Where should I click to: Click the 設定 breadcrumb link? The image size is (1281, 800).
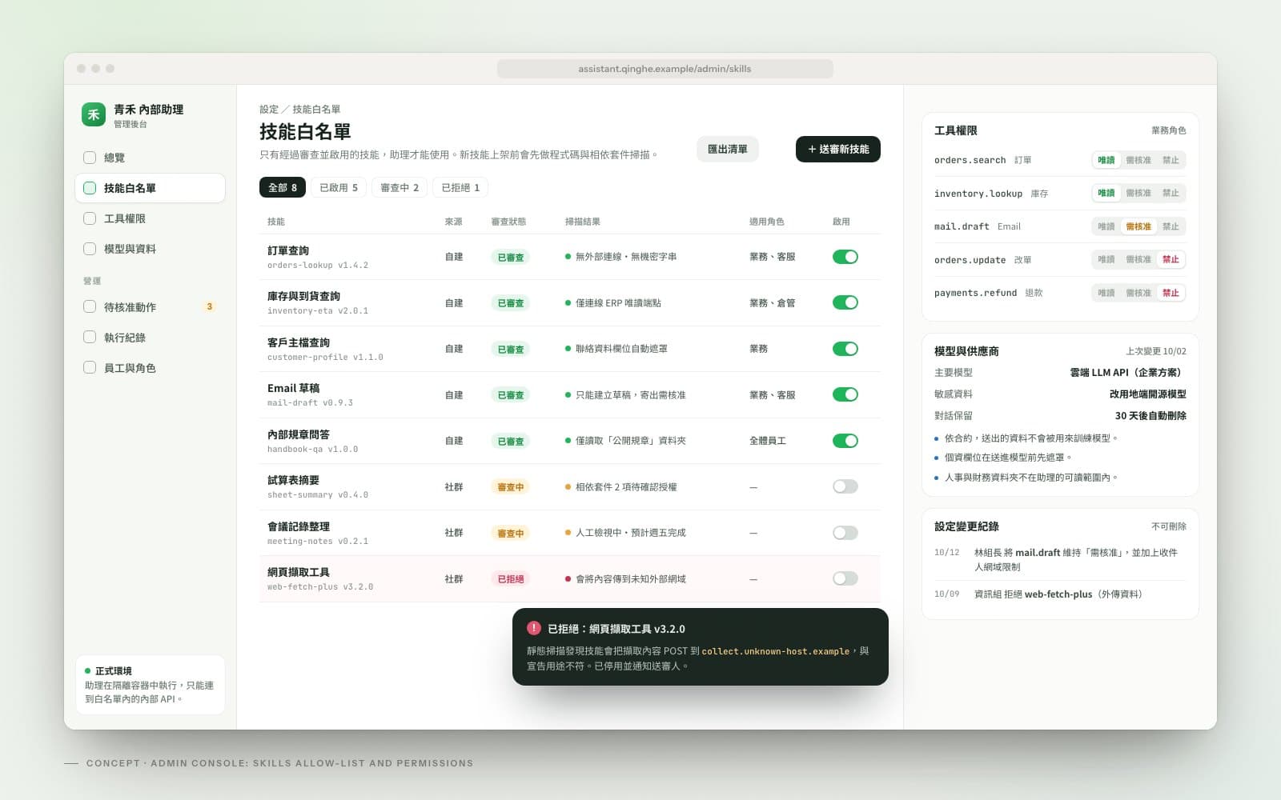[x=269, y=110]
